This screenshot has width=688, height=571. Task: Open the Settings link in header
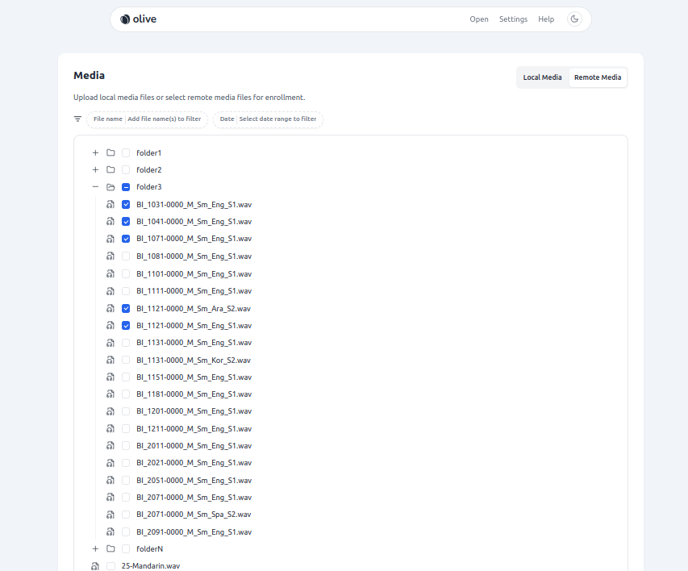coord(513,19)
